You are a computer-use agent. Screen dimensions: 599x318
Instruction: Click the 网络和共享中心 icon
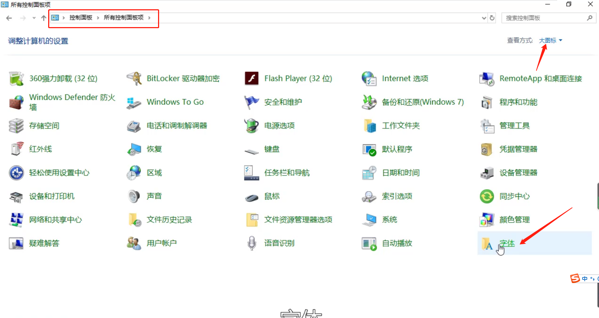[x=16, y=220]
